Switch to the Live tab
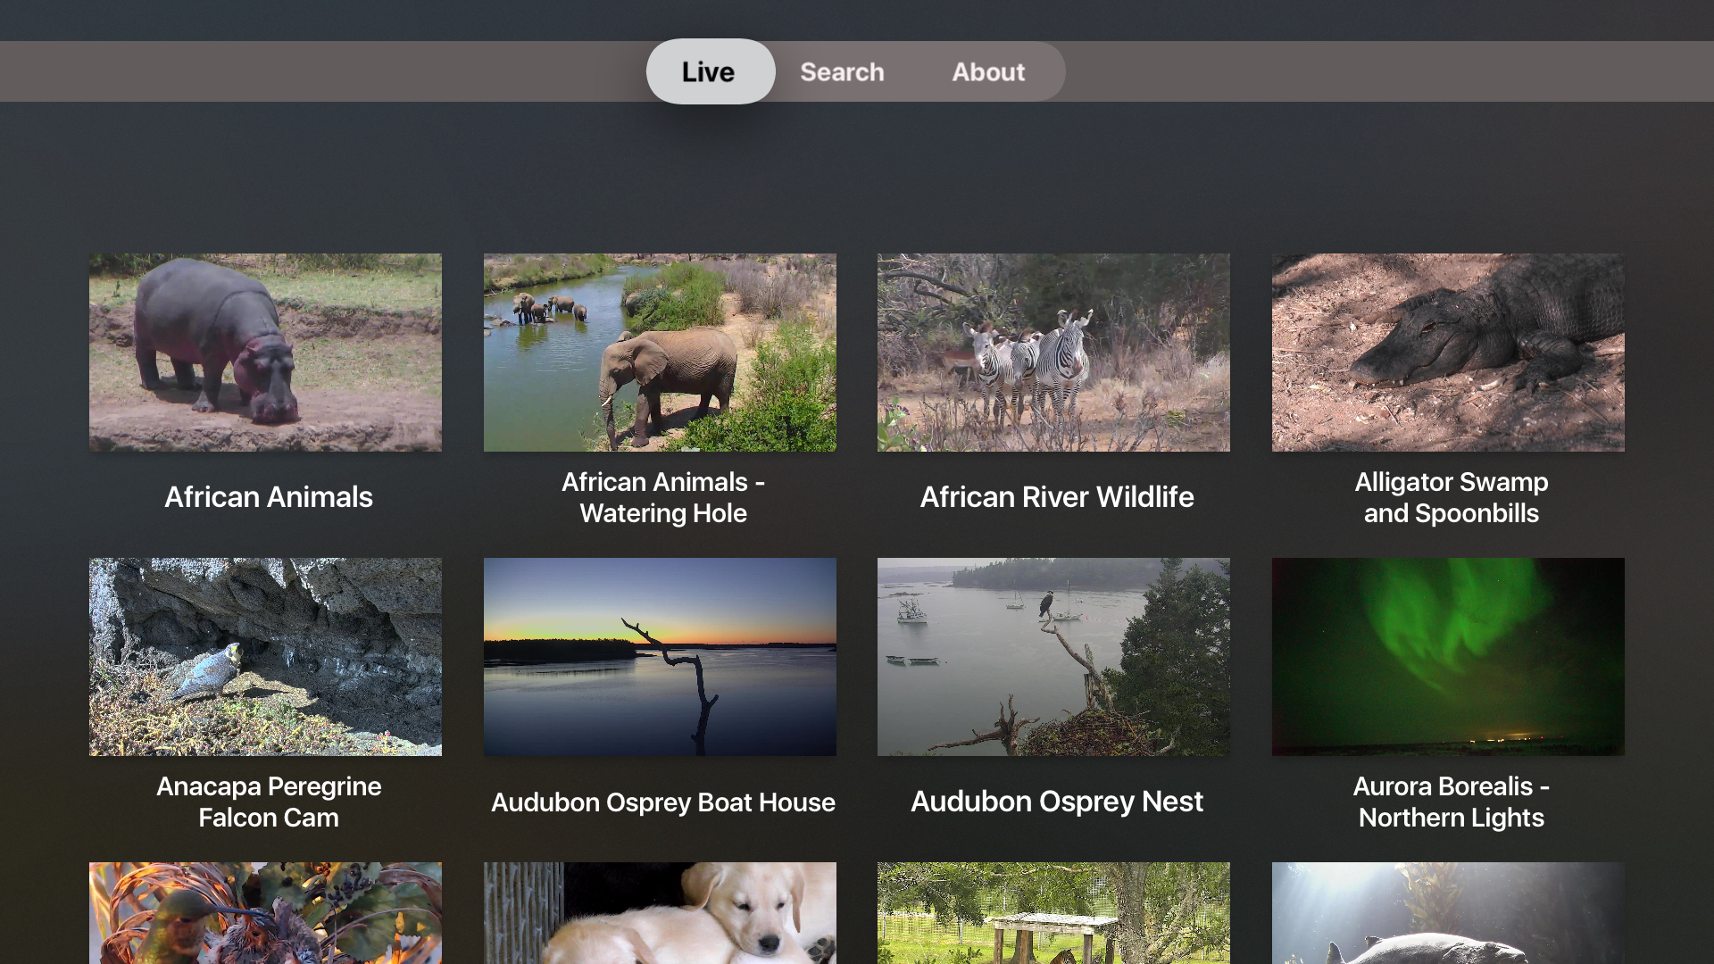The height and width of the screenshot is (964, 1714). 711,71
